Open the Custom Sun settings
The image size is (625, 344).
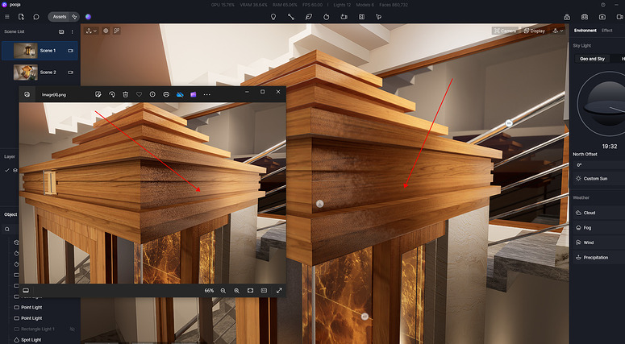point(598,178)
